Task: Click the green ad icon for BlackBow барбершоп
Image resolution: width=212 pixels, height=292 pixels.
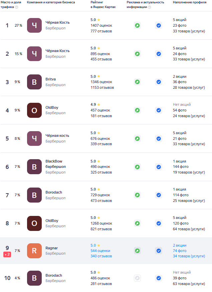Action: (x=137, y=167)
